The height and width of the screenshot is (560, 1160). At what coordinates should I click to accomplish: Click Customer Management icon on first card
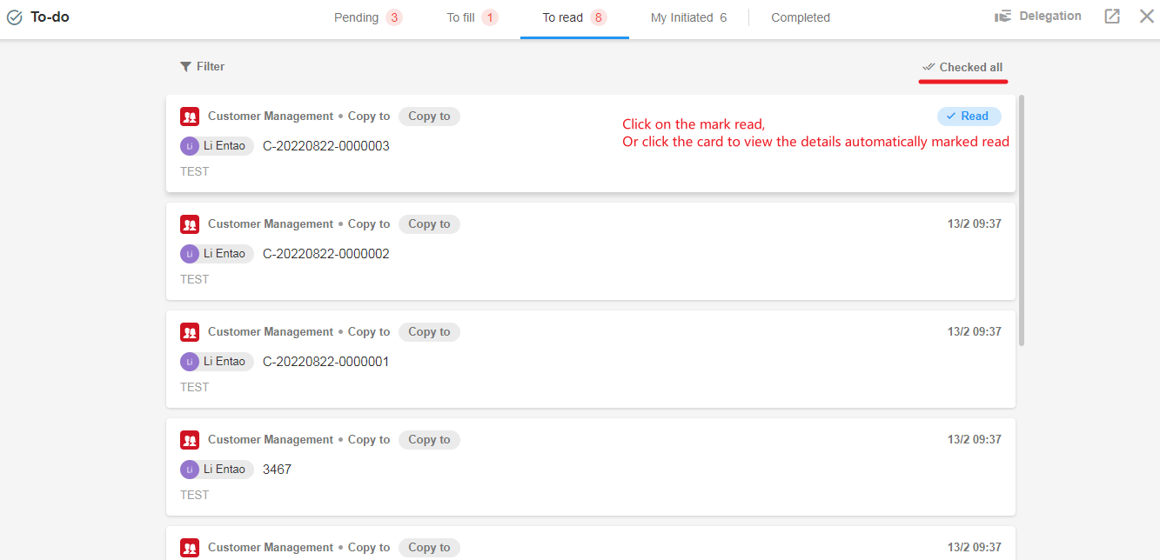[190, 117]
